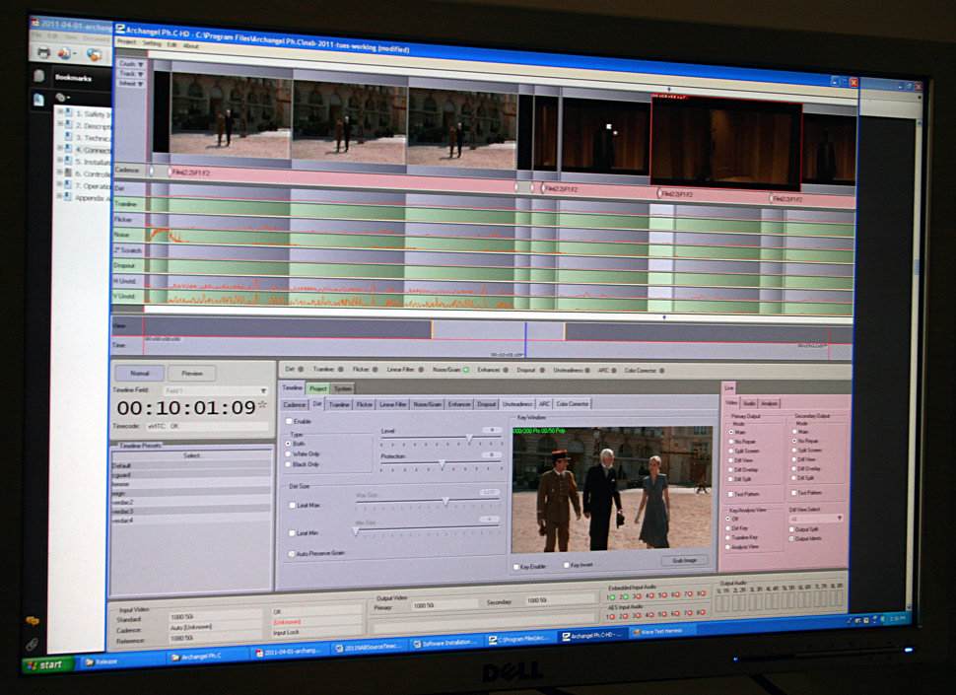This screenshot has height=695, width=956.
Task: Click the Dirt status indicator light
Action: point(301,369)
